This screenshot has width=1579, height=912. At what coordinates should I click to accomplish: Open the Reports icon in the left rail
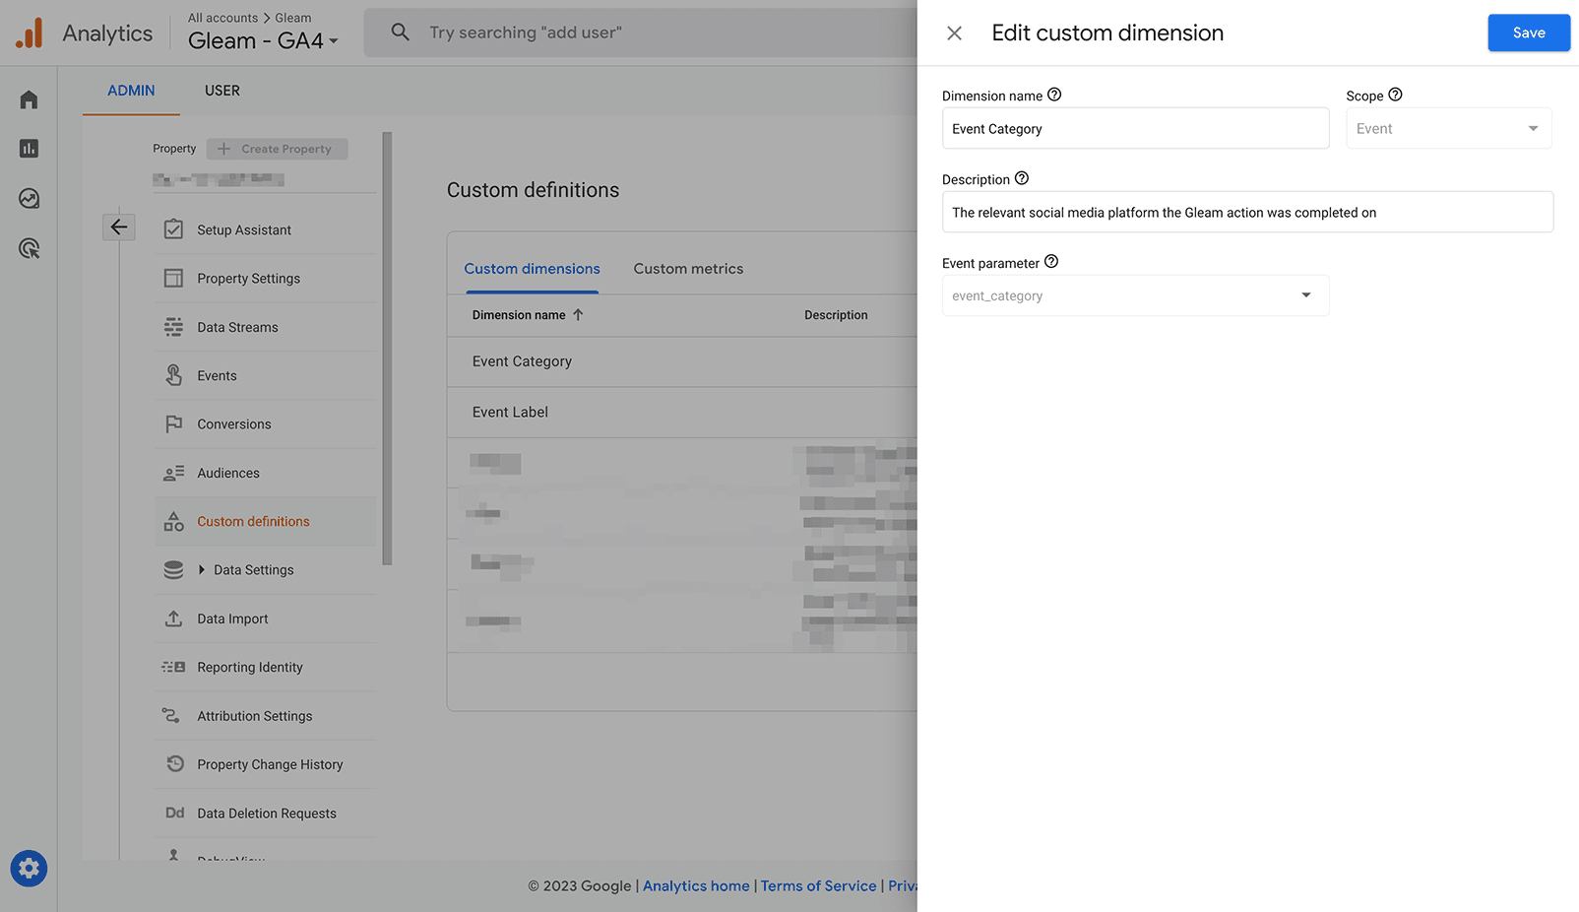click(x=29, y=148)
